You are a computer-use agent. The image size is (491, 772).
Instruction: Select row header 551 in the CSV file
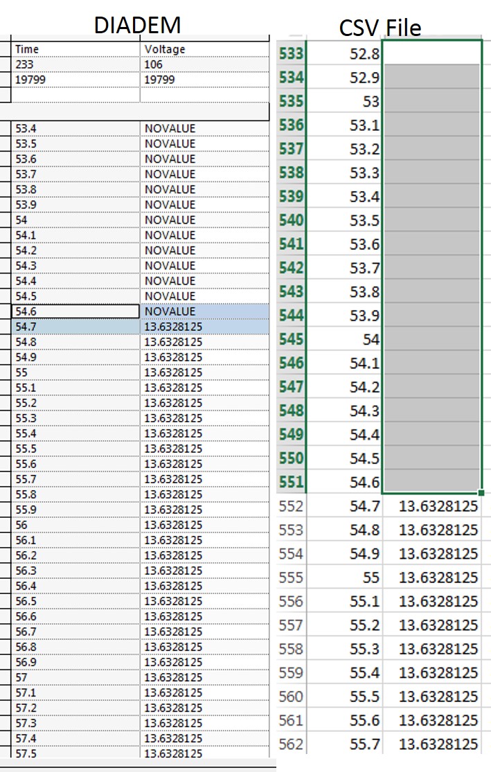tap(291, 482)
